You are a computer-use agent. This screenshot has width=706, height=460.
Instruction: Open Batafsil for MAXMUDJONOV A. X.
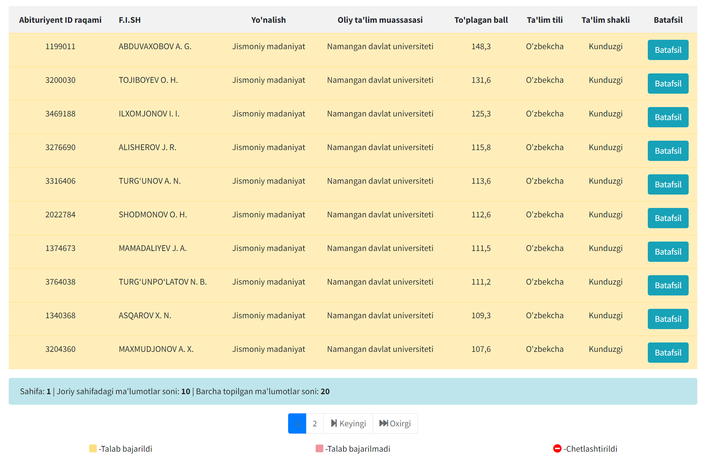[x=668, y=353]
